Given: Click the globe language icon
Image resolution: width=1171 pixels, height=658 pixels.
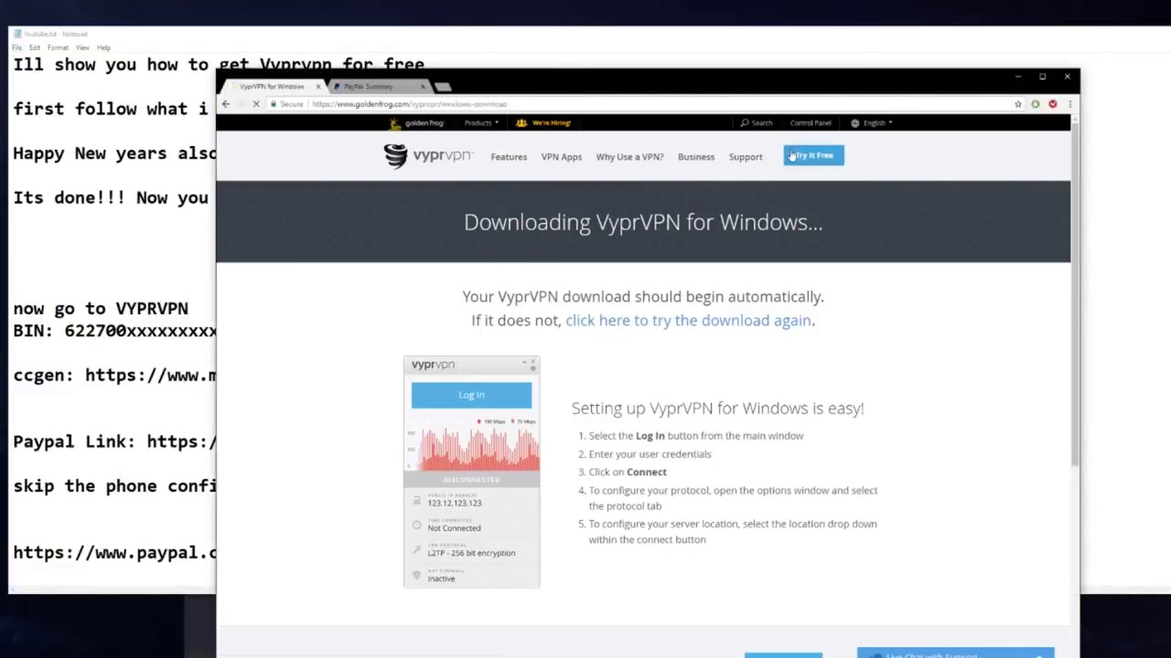Looking at the screenshot, I should pos(855,122).
